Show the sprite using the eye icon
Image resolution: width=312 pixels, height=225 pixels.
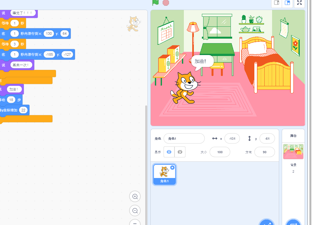tap(169, 152)
